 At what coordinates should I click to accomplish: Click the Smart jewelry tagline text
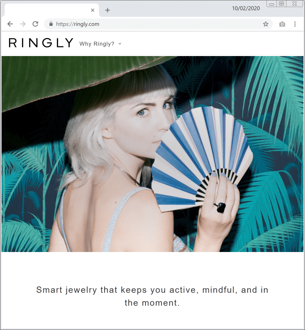point(152,296)
